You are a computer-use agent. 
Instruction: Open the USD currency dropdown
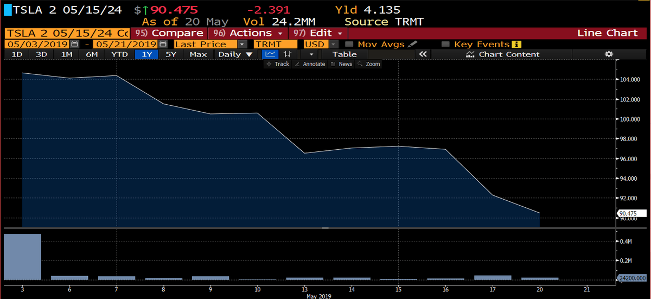(x=334, y=44)
